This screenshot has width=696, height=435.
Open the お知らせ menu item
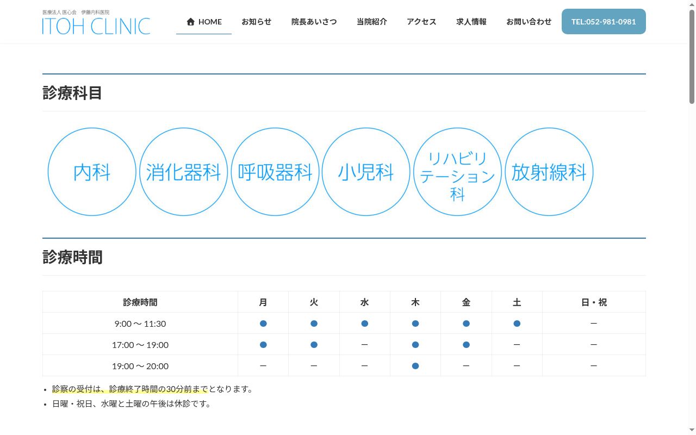tap(256, 22)
